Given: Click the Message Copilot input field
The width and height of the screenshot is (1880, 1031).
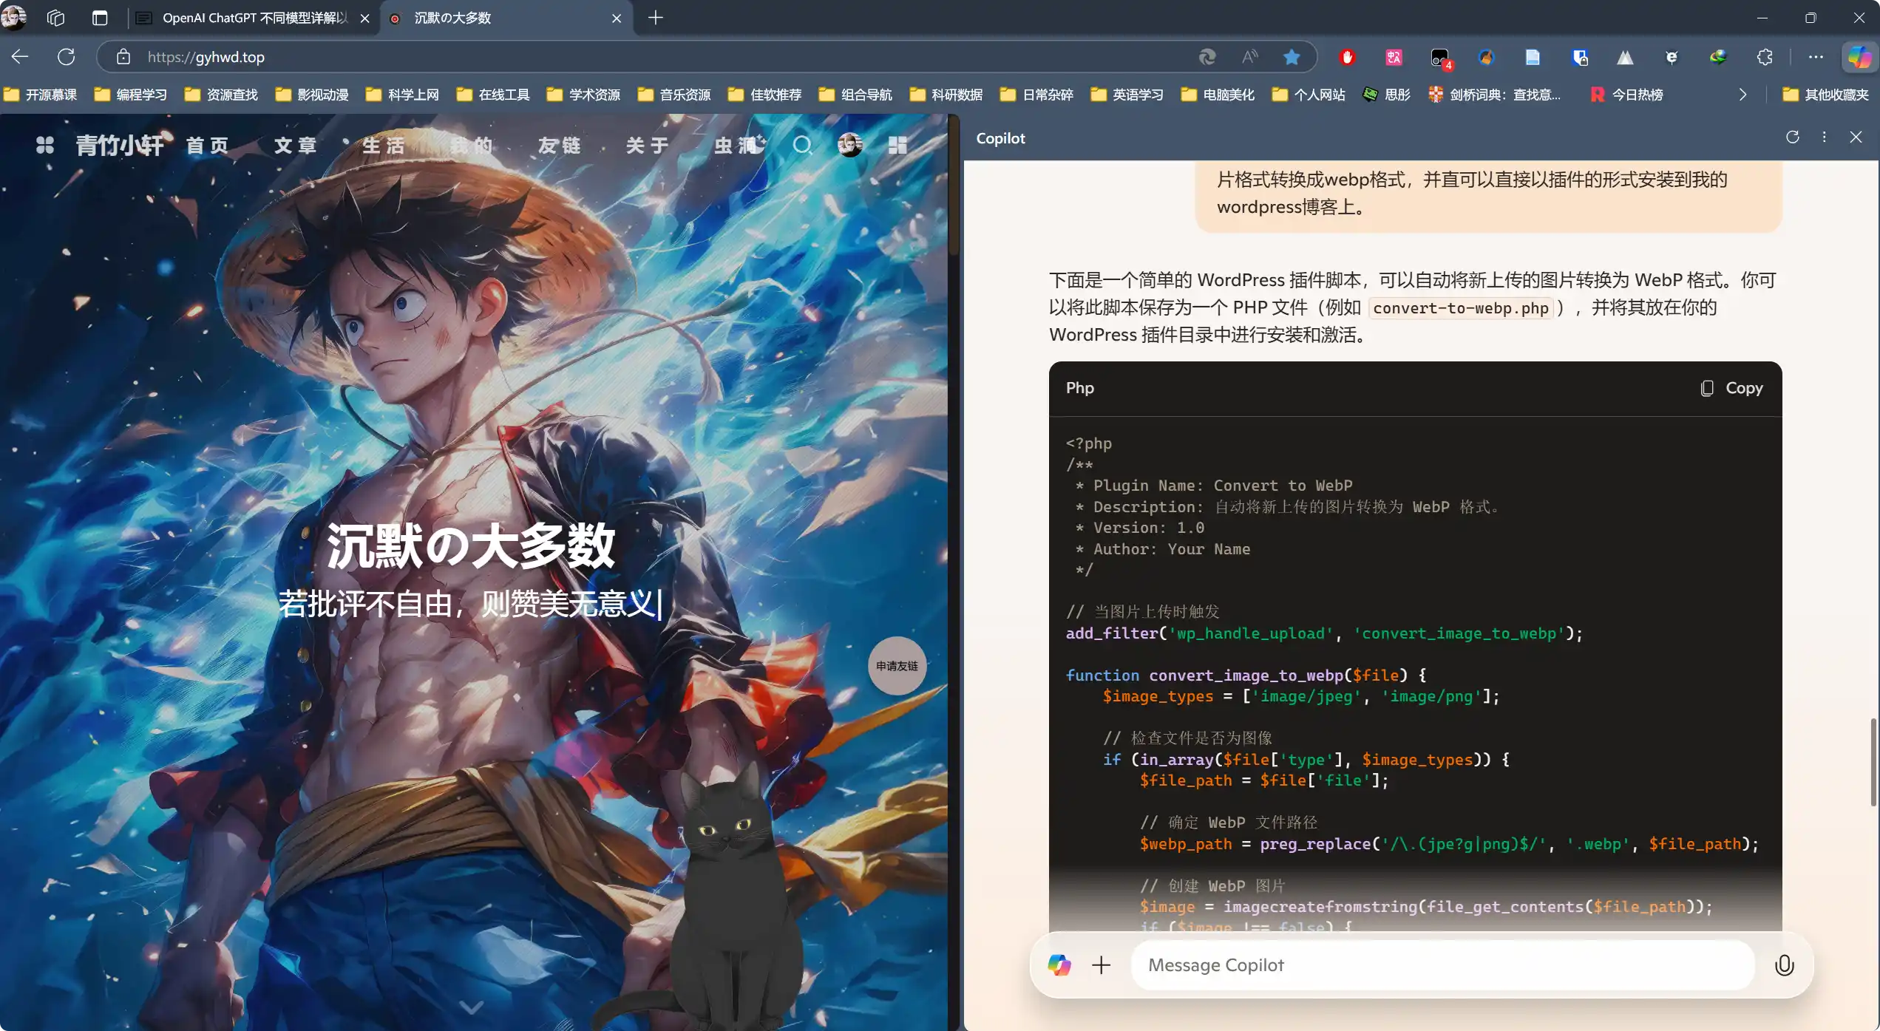Looking at the screenshot, I should click(x=1442, y=964).
